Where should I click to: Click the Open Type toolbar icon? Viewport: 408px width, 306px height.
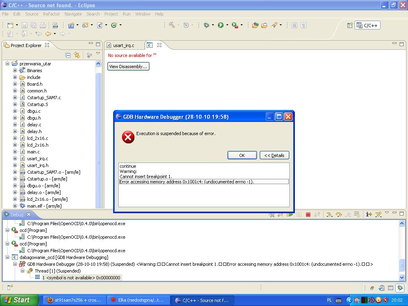coord(255,25)
